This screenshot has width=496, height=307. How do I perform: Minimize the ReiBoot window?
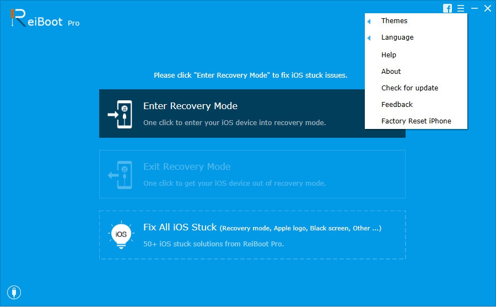[475, 8]
